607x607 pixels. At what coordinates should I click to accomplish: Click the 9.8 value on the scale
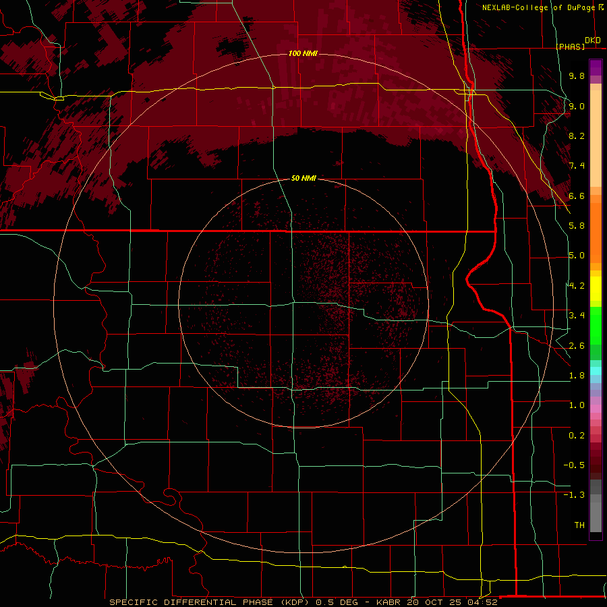point(577,76)
